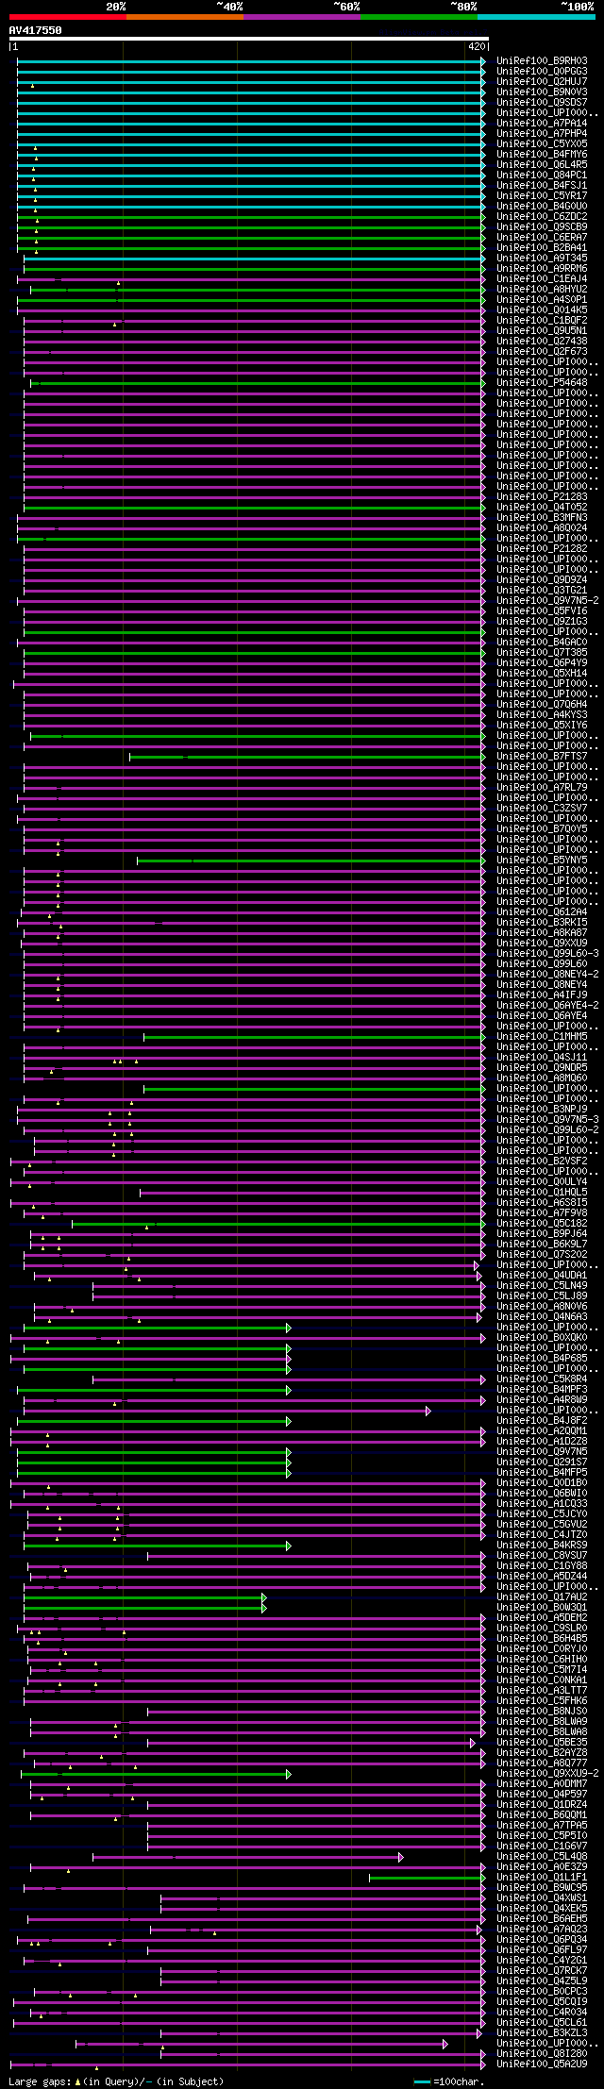Click hit label UniRef100_Q014K5
The height and width of the screenshot is (2089, 604).
[542, 309]
